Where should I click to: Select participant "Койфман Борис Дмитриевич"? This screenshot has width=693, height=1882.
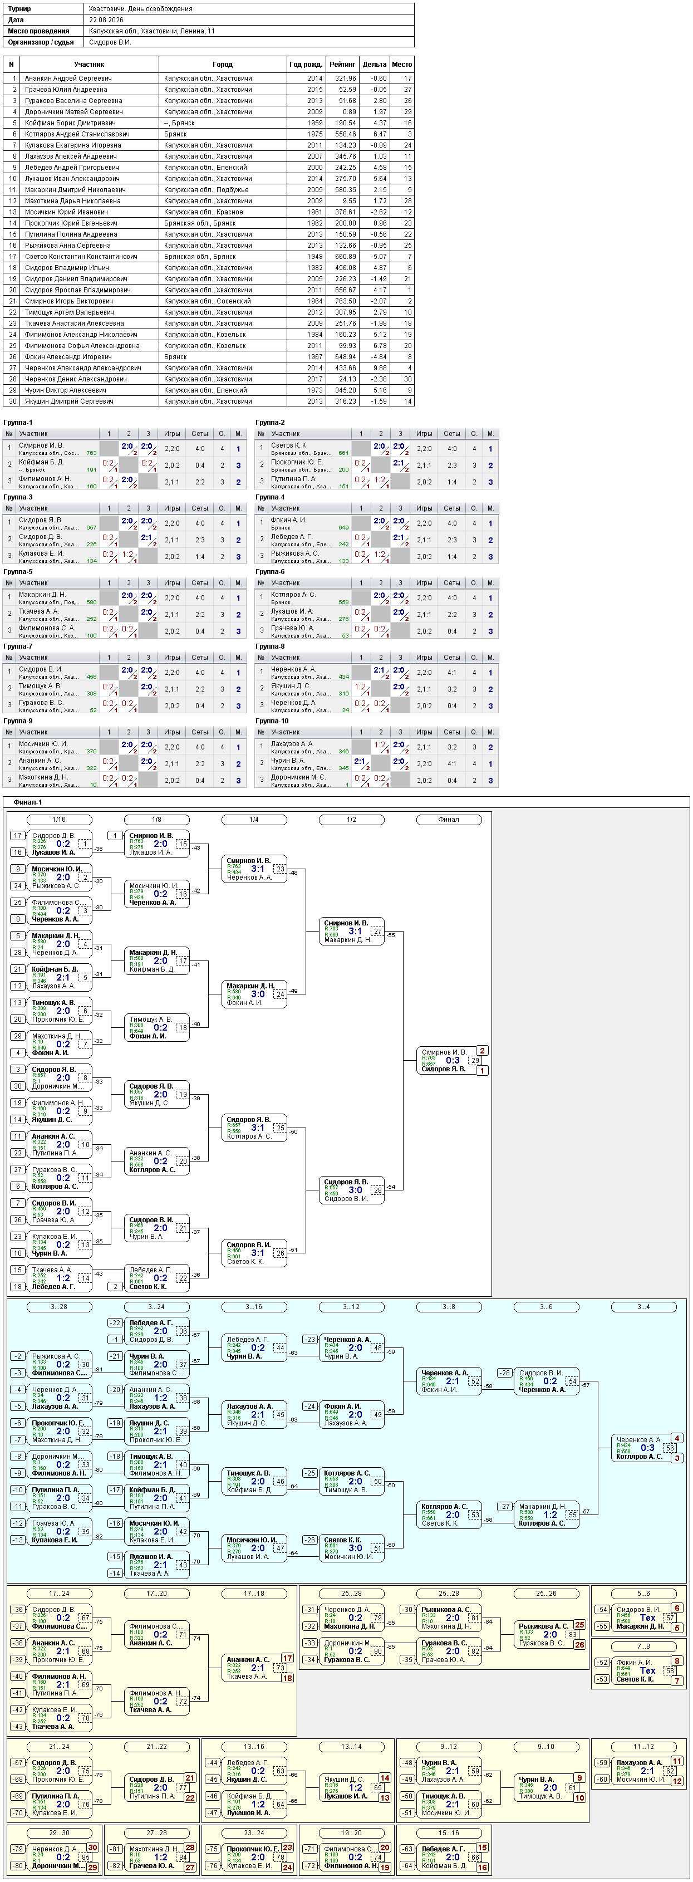pyautogui.click(x=70, y=122)
